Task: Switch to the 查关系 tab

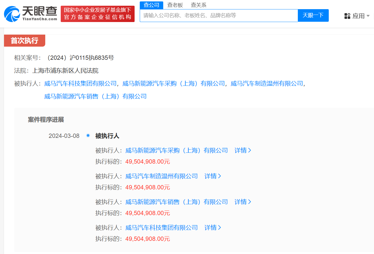Action: click(198, 5)
